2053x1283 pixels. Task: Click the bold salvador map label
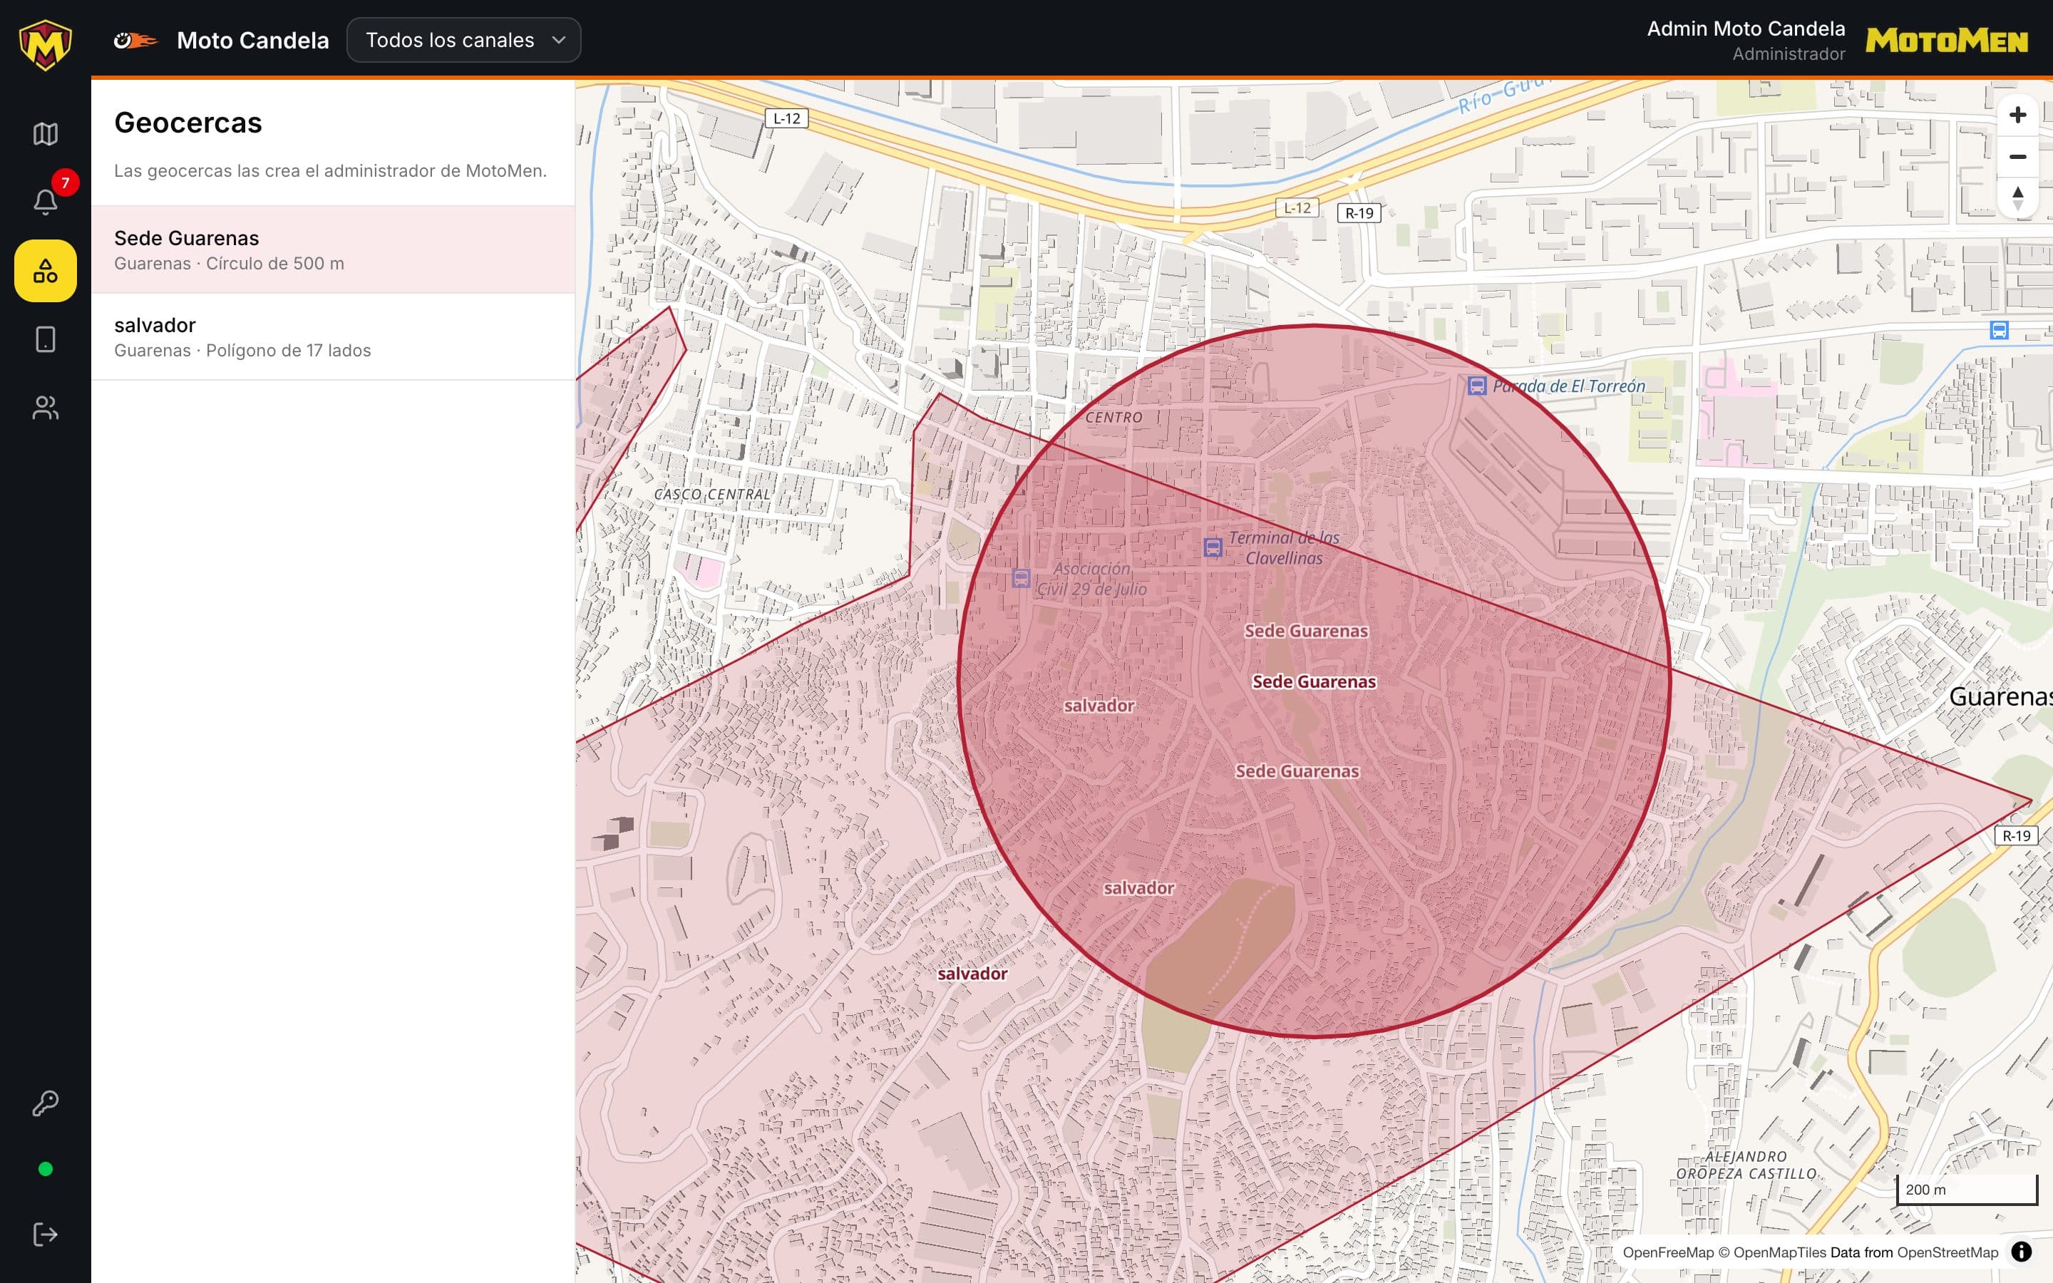tap(972, 974)
